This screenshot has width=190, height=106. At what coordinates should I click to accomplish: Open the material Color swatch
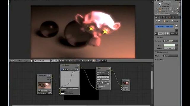tap(169, 45)
